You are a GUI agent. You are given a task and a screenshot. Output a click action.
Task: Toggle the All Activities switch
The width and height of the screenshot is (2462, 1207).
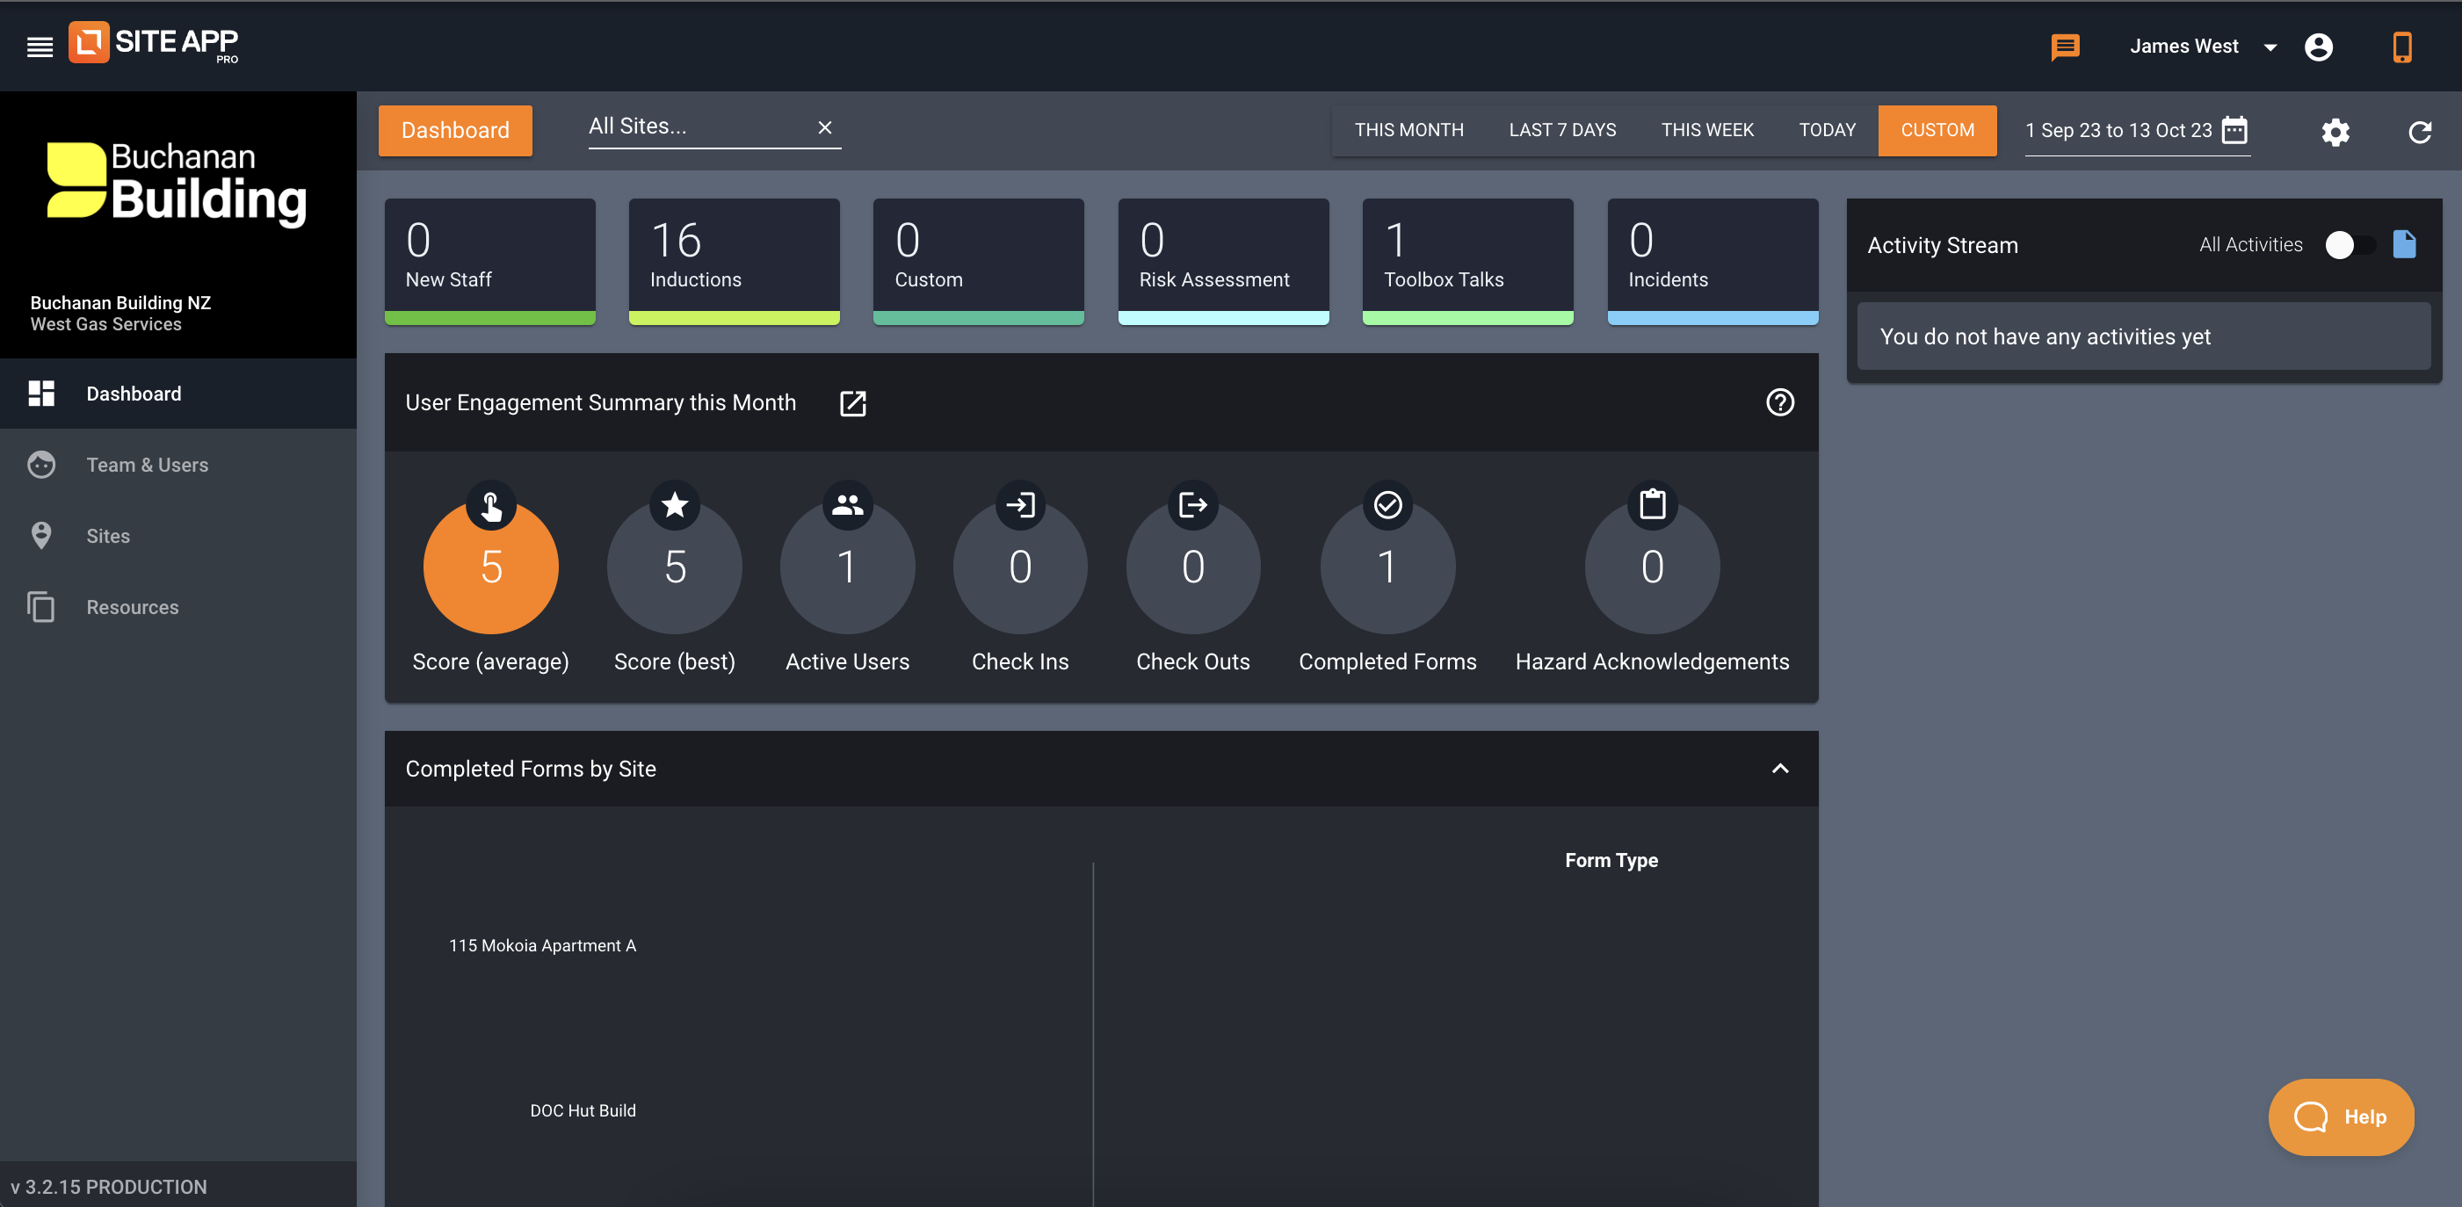[x=2349, y=244]
